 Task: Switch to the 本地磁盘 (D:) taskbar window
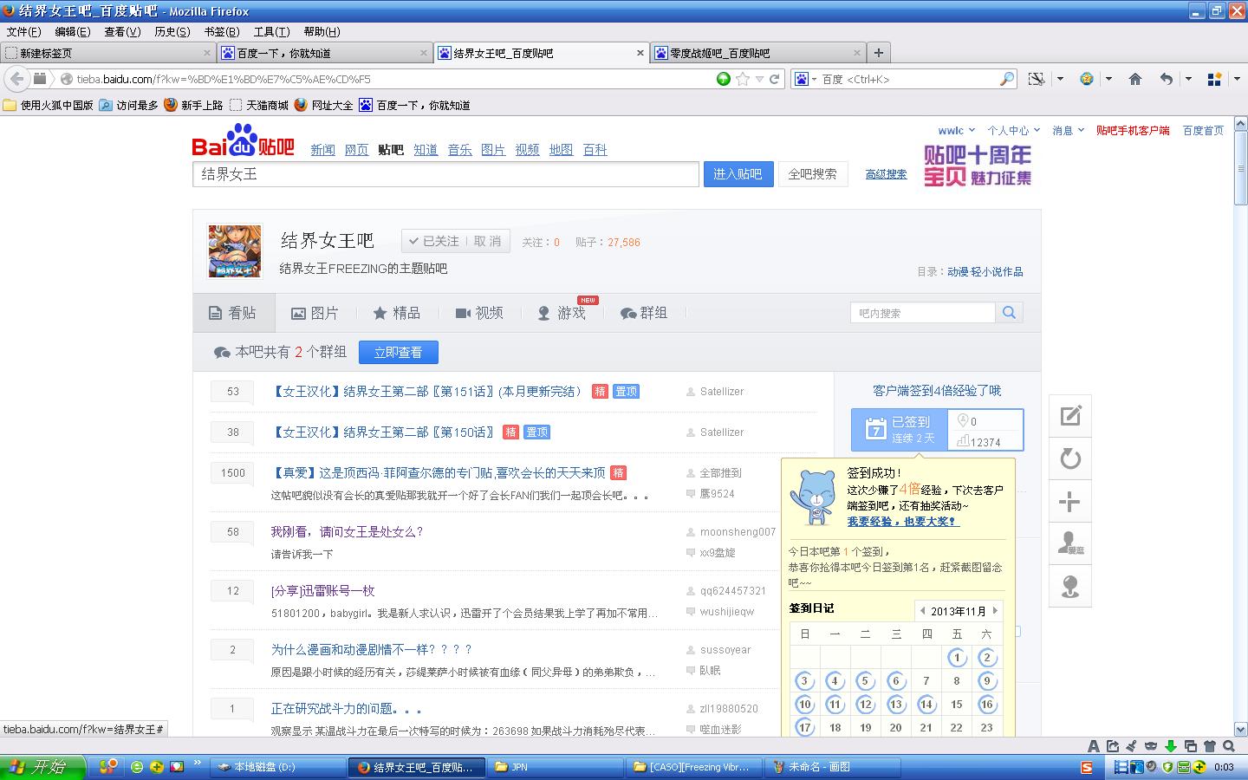pos(278,767)
